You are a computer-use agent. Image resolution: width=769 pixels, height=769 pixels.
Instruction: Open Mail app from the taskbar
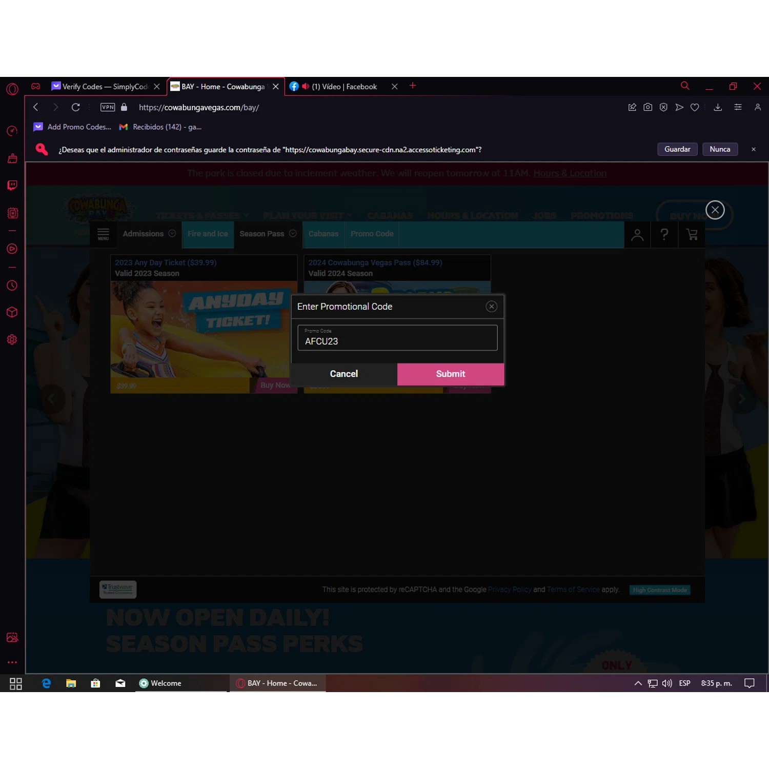[x=120, y=683]
